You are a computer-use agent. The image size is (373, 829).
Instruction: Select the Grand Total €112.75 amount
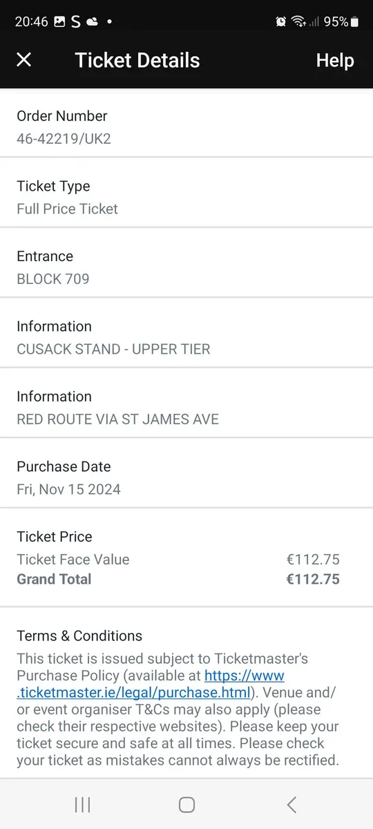(x=313, y=579)
